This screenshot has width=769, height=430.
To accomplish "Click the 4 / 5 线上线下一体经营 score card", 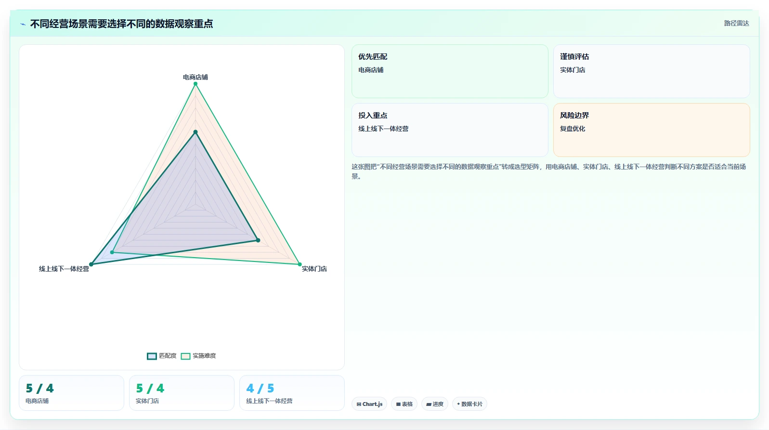I will [292, 393].
